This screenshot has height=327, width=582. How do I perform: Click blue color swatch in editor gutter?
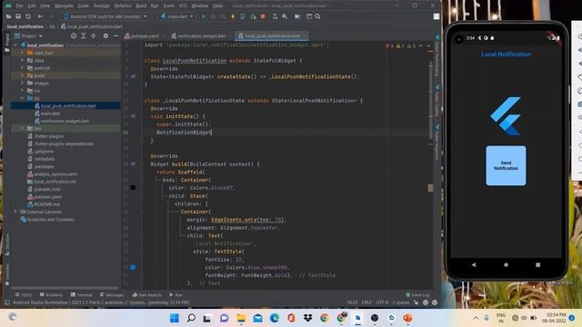[133, 267]
